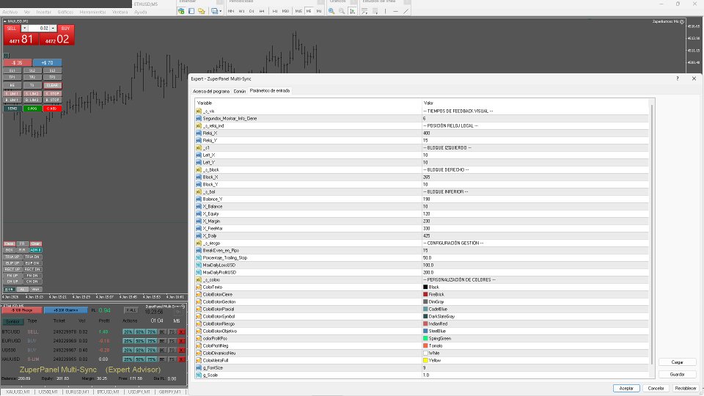Click the icon beside Reloj_X variable
The height and width of the screenshot is (396, 704).
[199, 133]
